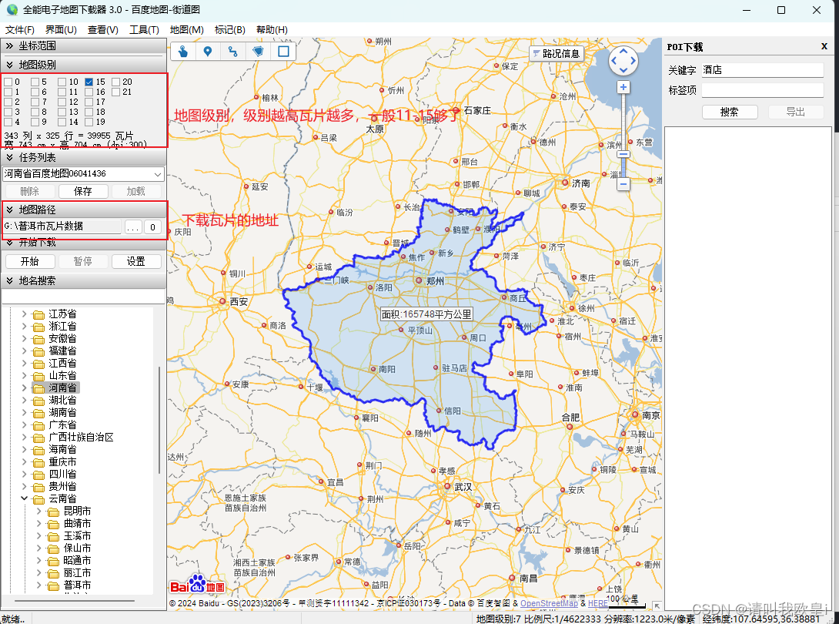Enable map level 10 checkbox
Screen dimensions: 839x624
coord(62,82)
